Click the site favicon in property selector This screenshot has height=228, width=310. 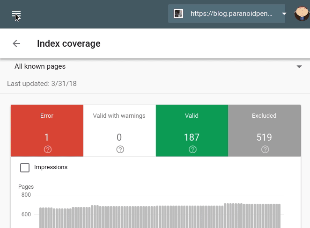[x=178, y=14]
